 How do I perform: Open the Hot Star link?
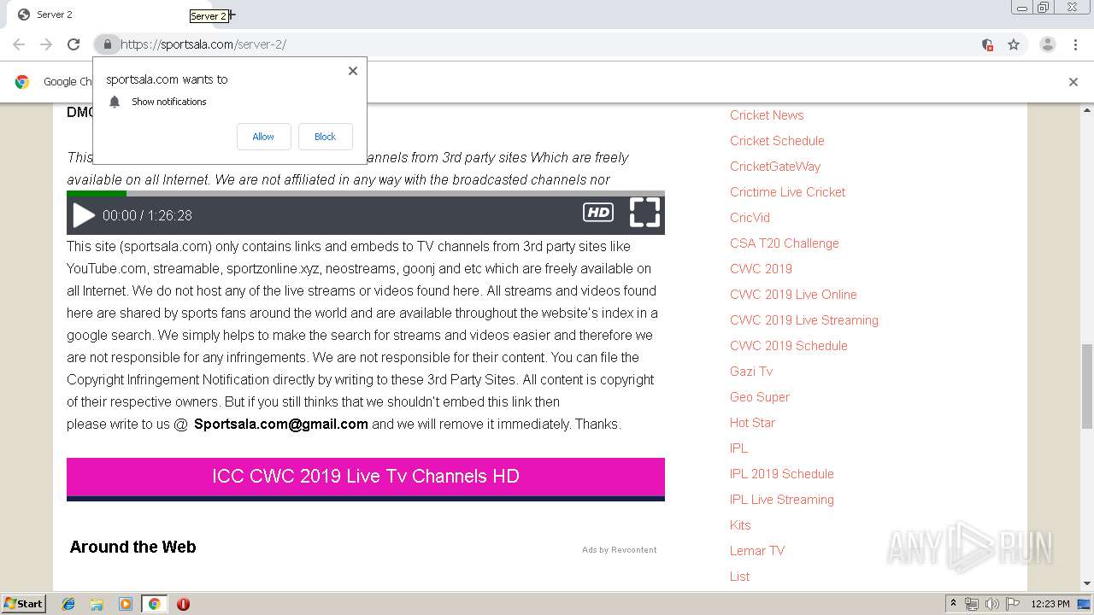[x=752, y=423]
